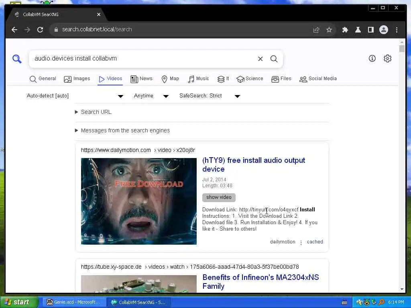The image size is (411, 308).
Task: Open the cached link for dailymotion result
Action: (315, 242)
